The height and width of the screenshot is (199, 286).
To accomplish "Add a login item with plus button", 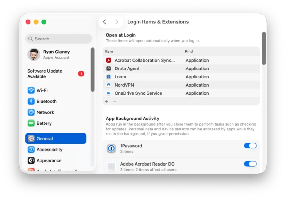I will pos(106,101).
